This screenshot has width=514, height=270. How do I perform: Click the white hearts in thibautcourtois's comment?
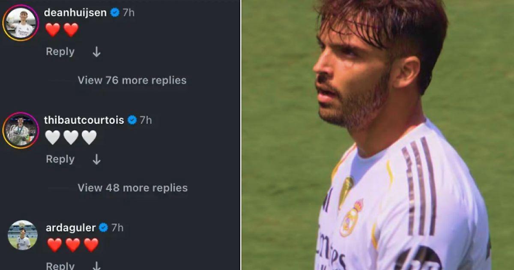71,138
